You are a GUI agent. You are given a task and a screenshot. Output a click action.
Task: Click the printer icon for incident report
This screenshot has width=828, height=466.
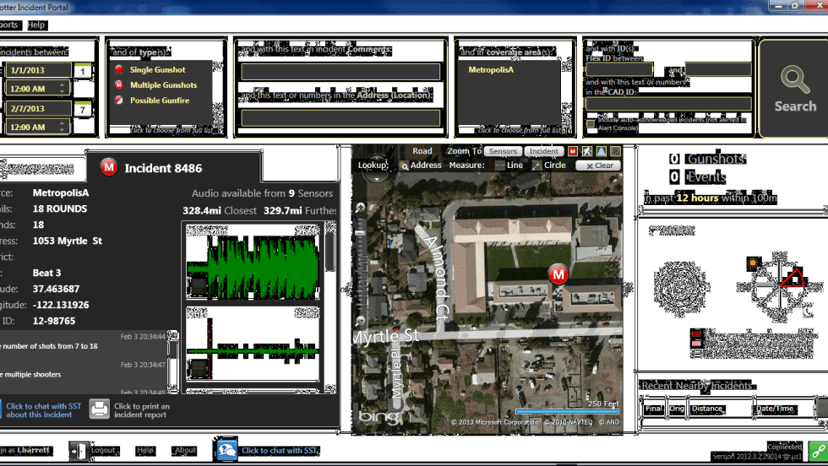coord(100,409)
